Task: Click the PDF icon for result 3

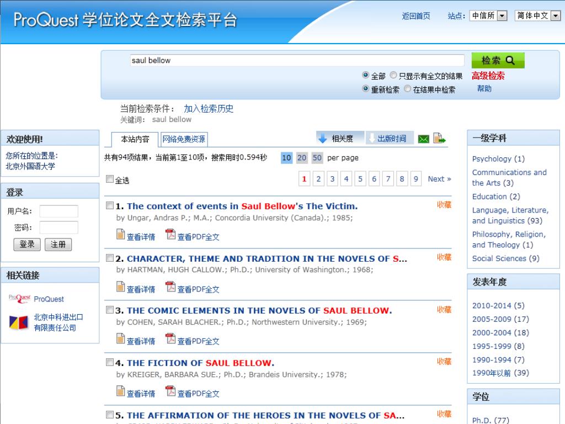Action: (x=170, y=338)
